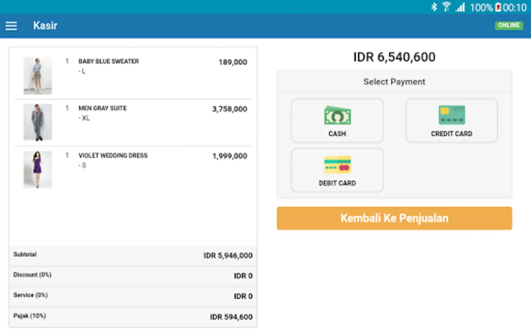Screen dimensions: 531x332
Task: Click the Pajak (10%) row label
Action: click(x=29, y=316)
